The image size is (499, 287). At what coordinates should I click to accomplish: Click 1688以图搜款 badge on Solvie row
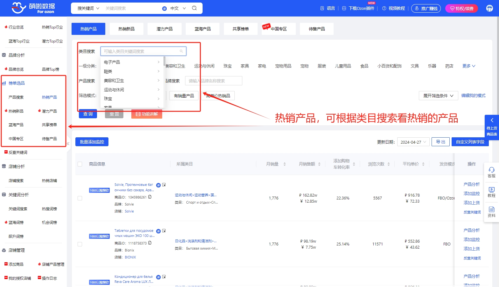click(100, 190)
